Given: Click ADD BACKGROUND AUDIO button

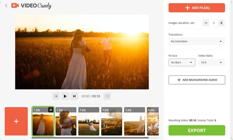Looking at the screenshot, I should 197,80.
